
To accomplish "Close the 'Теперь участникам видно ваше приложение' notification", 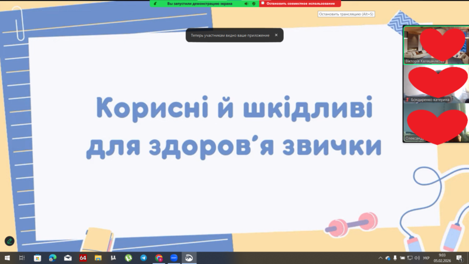I will (x=276, y=35).
